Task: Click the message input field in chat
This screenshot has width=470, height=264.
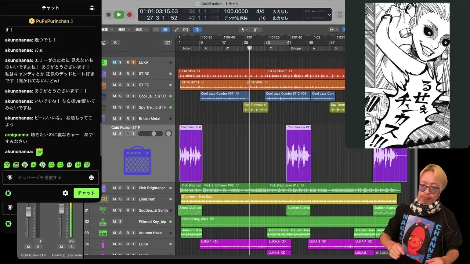Action: point(51,177)
